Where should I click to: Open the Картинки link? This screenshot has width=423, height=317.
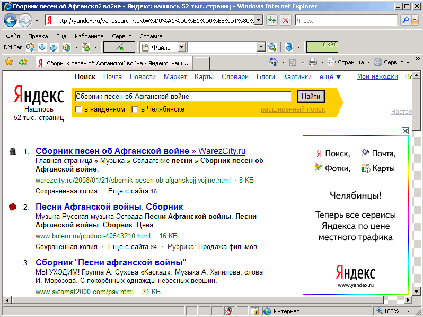pyautogui.click(x=297, y=77)
